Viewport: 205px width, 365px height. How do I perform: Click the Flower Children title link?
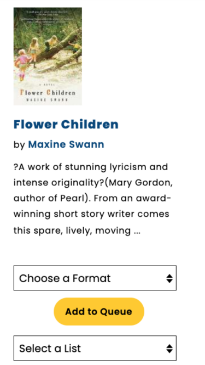click(x=66, y=124)
